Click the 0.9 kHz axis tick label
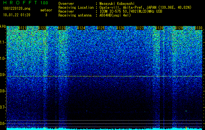 point(3,75)
